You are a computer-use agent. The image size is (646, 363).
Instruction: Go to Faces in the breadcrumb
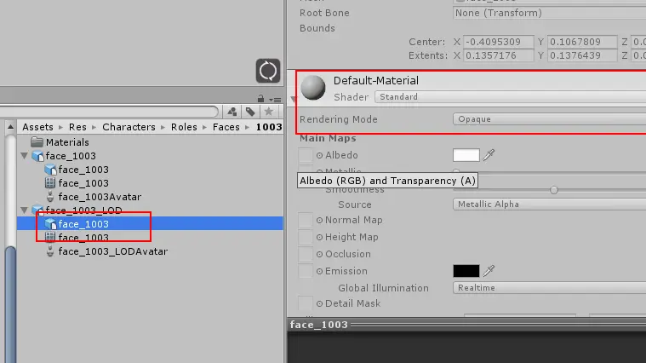[226, 127]
